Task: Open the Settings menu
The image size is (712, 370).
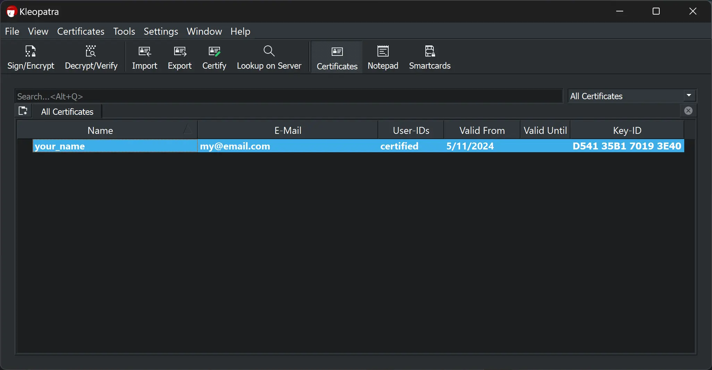Action: (161, 31)
